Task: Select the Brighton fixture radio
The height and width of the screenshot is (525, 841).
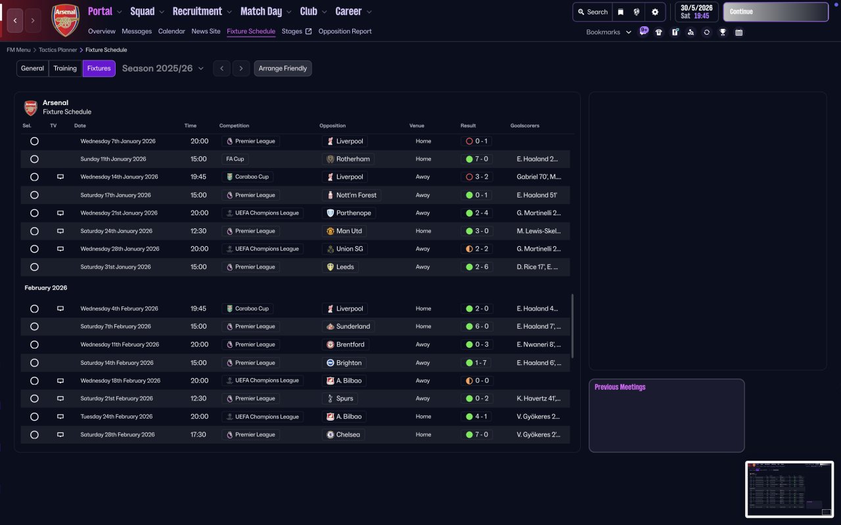Action: click(34, 363)
